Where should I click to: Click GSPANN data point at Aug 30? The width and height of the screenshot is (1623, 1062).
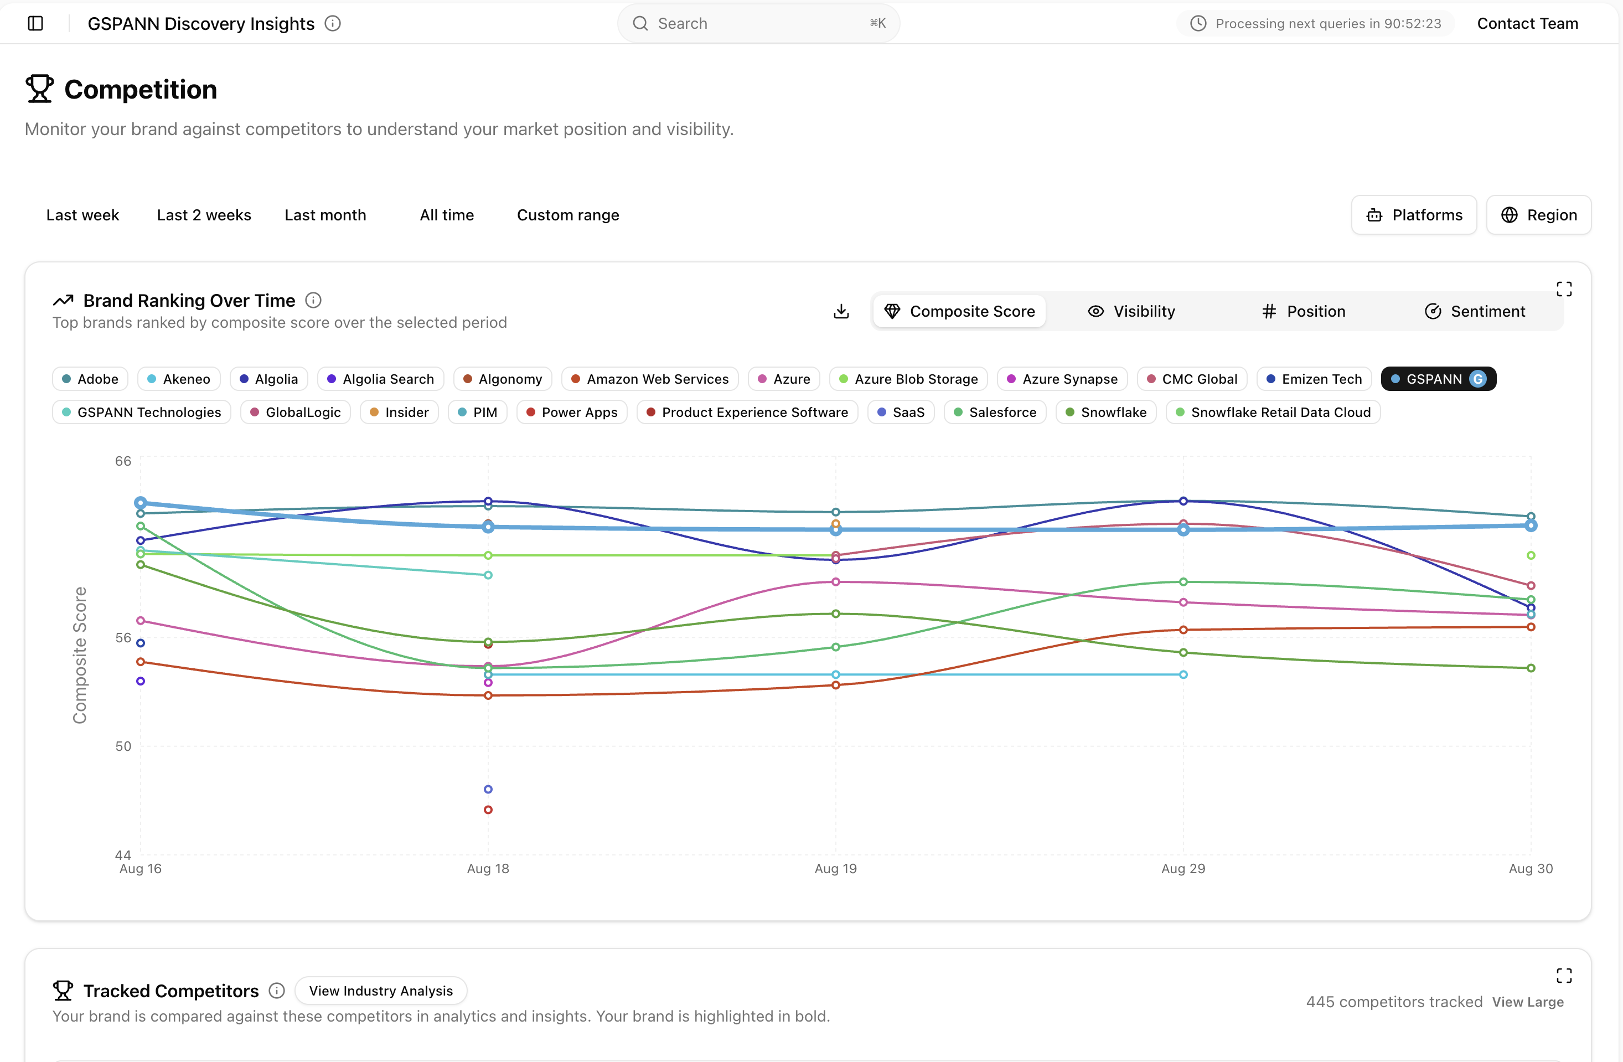tap(1531, 526)
